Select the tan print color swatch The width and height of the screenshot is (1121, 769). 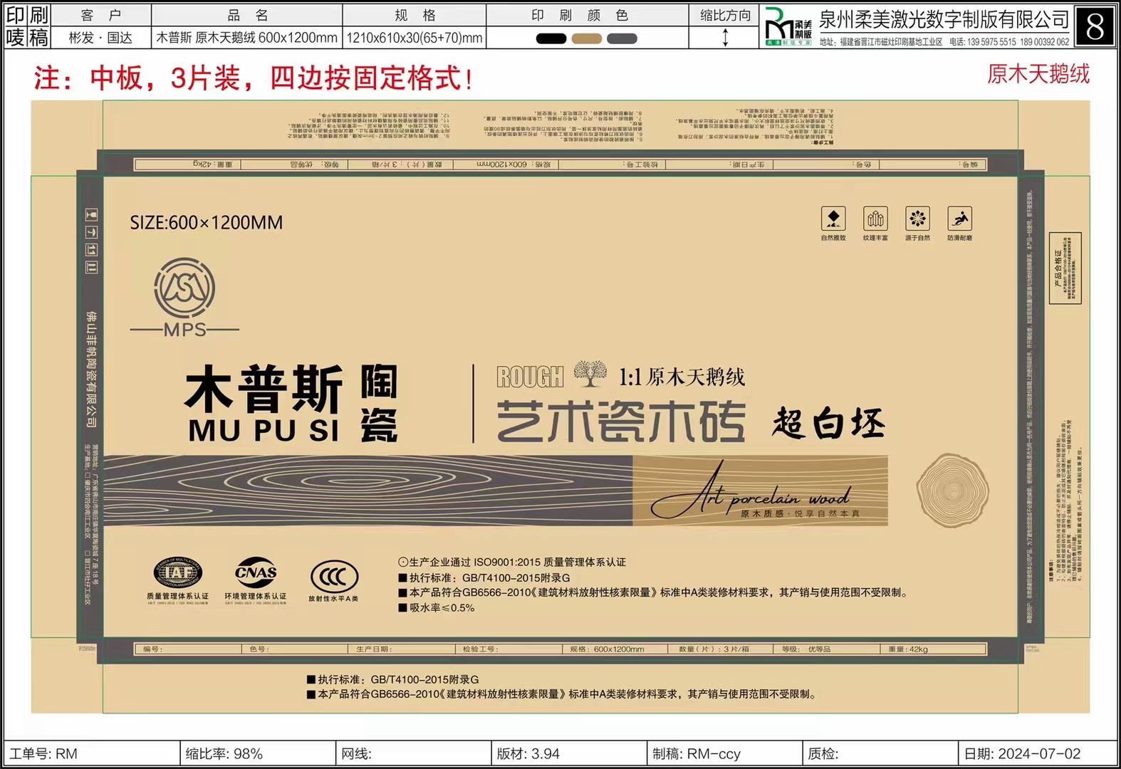(x=586, y=38)
